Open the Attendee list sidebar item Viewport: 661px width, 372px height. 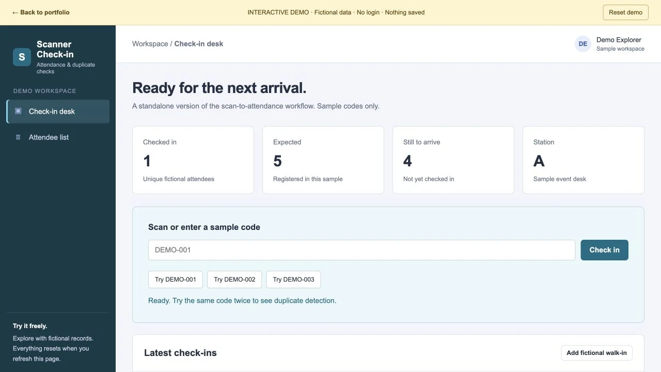tap(58, 137)
